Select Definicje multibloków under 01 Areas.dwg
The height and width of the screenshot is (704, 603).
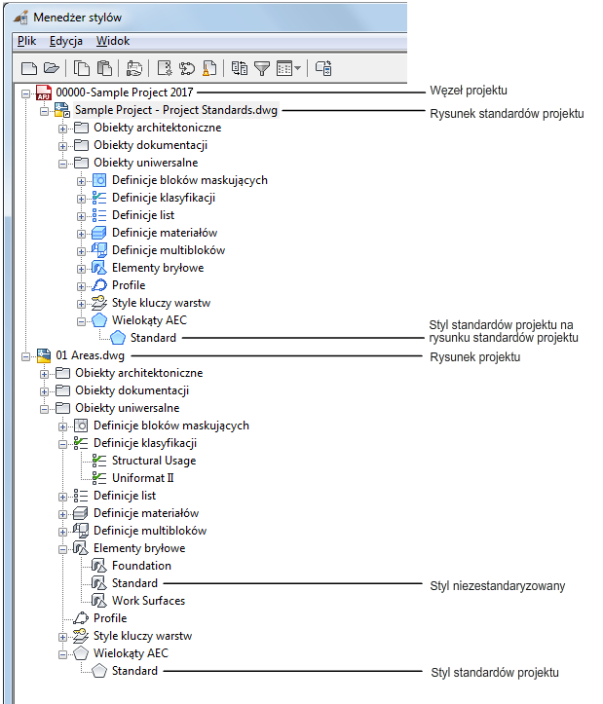coord(150,531)
